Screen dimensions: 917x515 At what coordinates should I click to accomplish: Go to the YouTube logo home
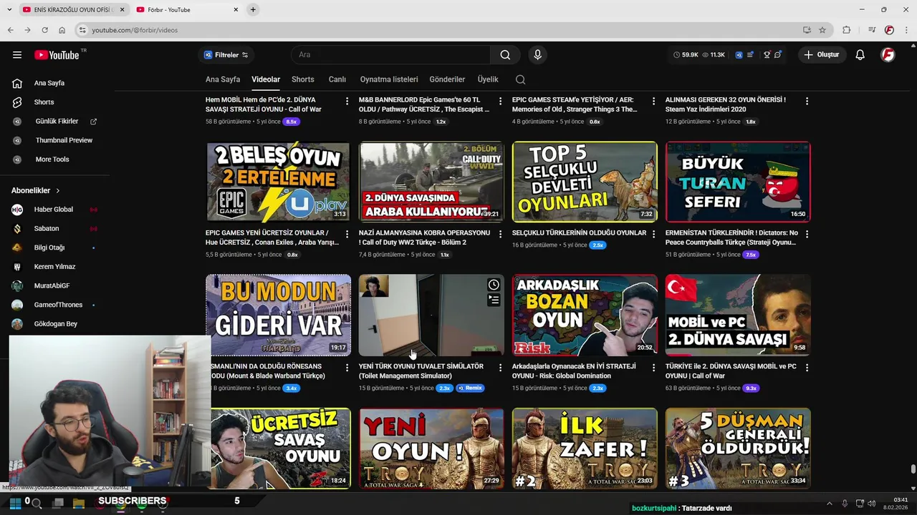pyautogui.click(x=57, y=55)
